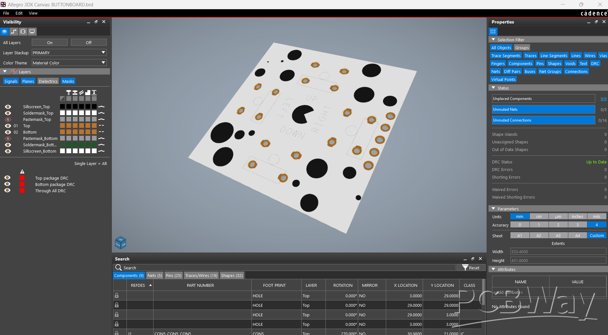608x335 pixels.
Task: Show the Pastemask_Top layer
Action: (8, 120)
